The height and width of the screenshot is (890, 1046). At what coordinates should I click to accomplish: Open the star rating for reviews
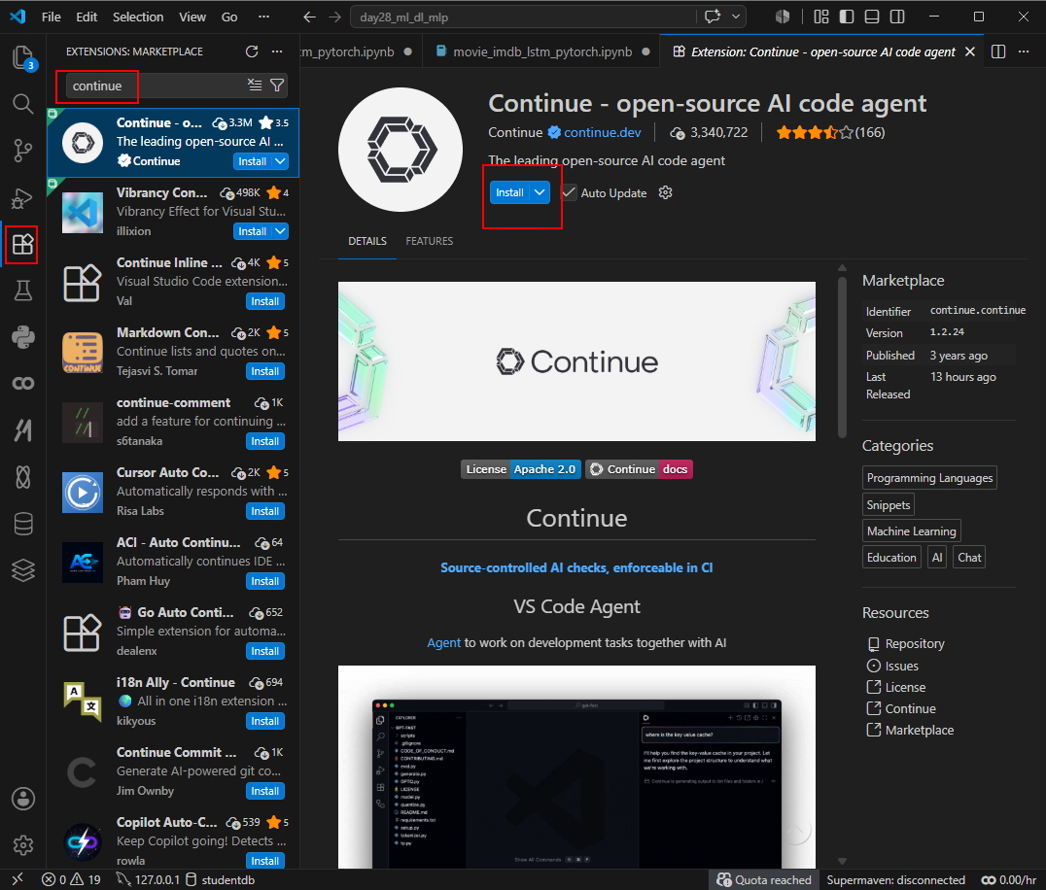(x=830, y=133)
